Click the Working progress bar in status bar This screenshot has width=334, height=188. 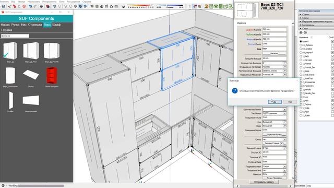[x=41, y=186]
